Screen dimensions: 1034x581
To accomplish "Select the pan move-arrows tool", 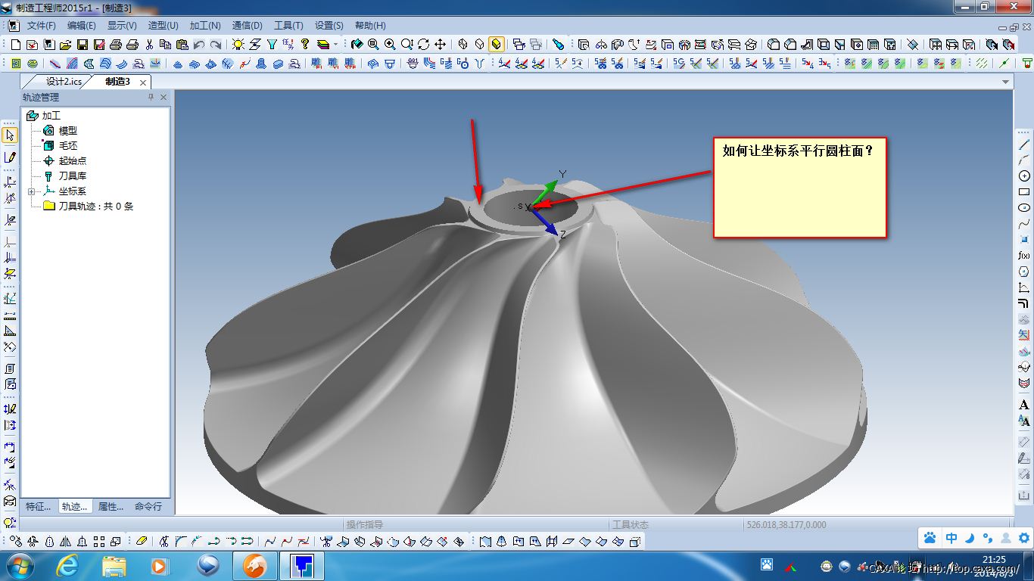I will click(x=440, y=45).
